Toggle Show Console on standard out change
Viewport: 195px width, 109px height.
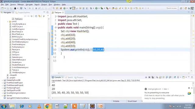167,77
